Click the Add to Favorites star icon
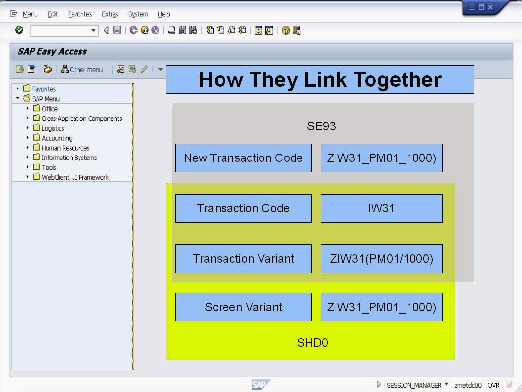This screenshot has height=392, width=522. point(121,69)
